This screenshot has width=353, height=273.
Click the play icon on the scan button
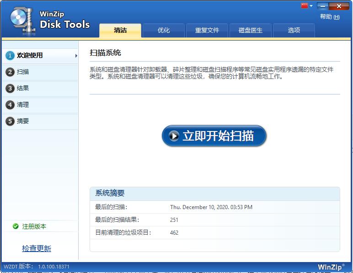174,136
